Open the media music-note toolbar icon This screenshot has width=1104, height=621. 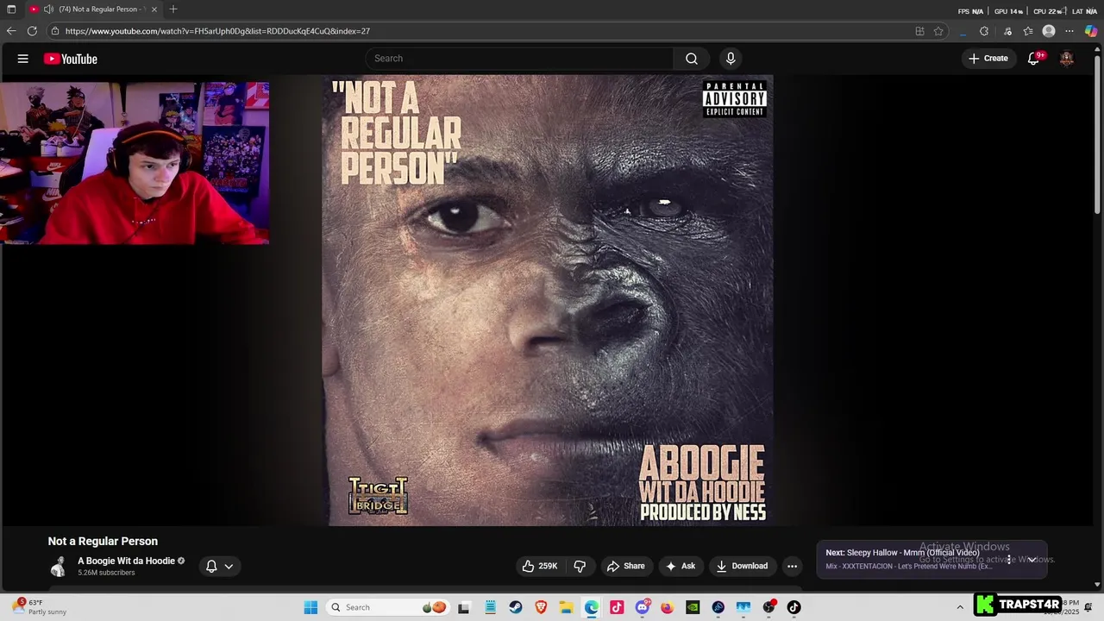pyautogui.click(x=1007, y=31)
